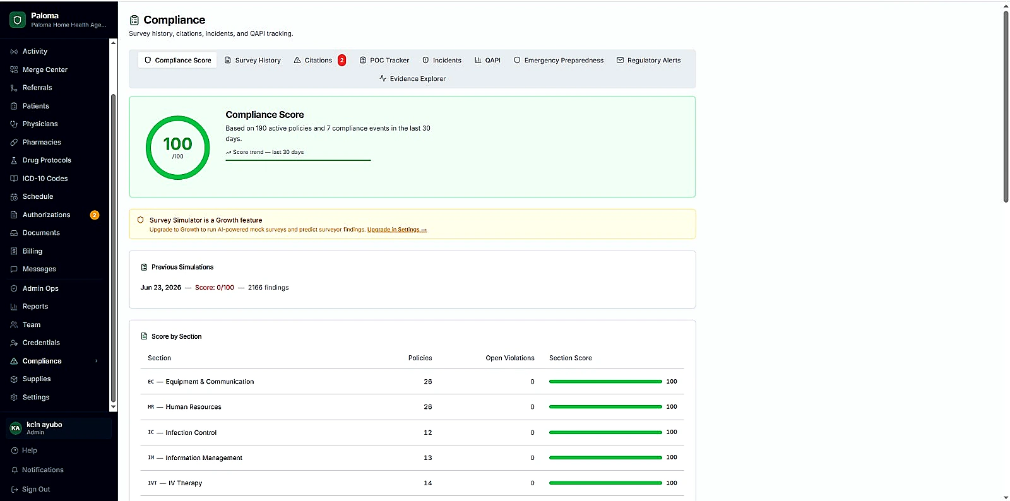Expand the Compliance sidebar chevron
This screenshot has width=1010, height=501.
click(97, 361)
